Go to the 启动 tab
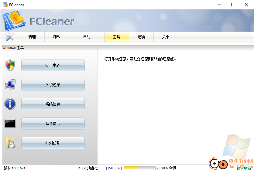This screenshot has height=170, width=254. [87, 37]
